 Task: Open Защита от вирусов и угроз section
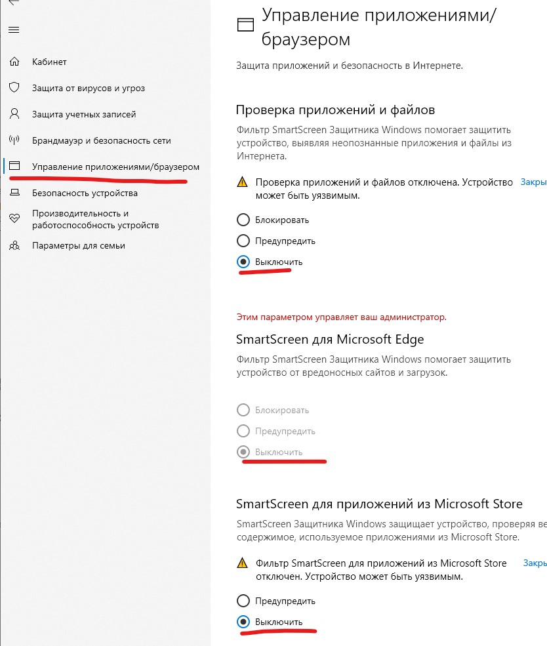(x=89, y=88)
